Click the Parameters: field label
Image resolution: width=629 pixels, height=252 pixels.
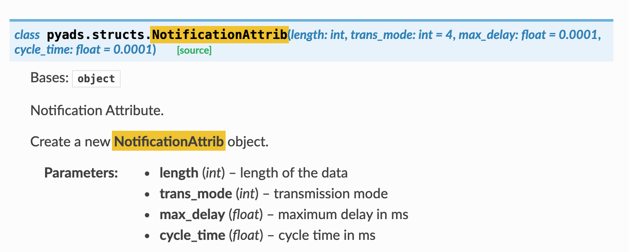click(x=81, y=173)
